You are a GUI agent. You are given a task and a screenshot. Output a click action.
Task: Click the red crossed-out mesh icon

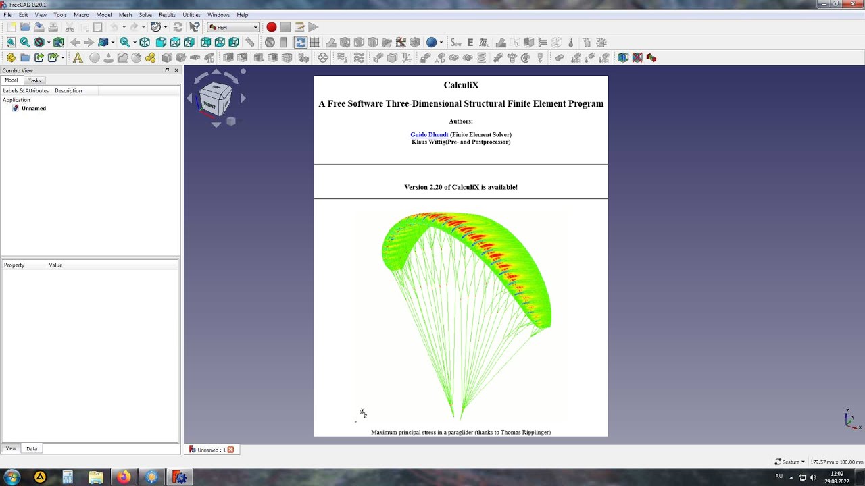click(637, 57)
